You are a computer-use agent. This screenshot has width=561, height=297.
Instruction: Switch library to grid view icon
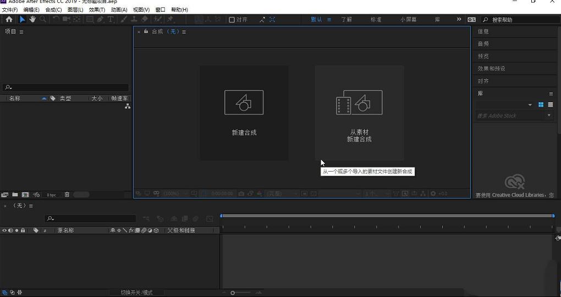click(x=541, y=105)
